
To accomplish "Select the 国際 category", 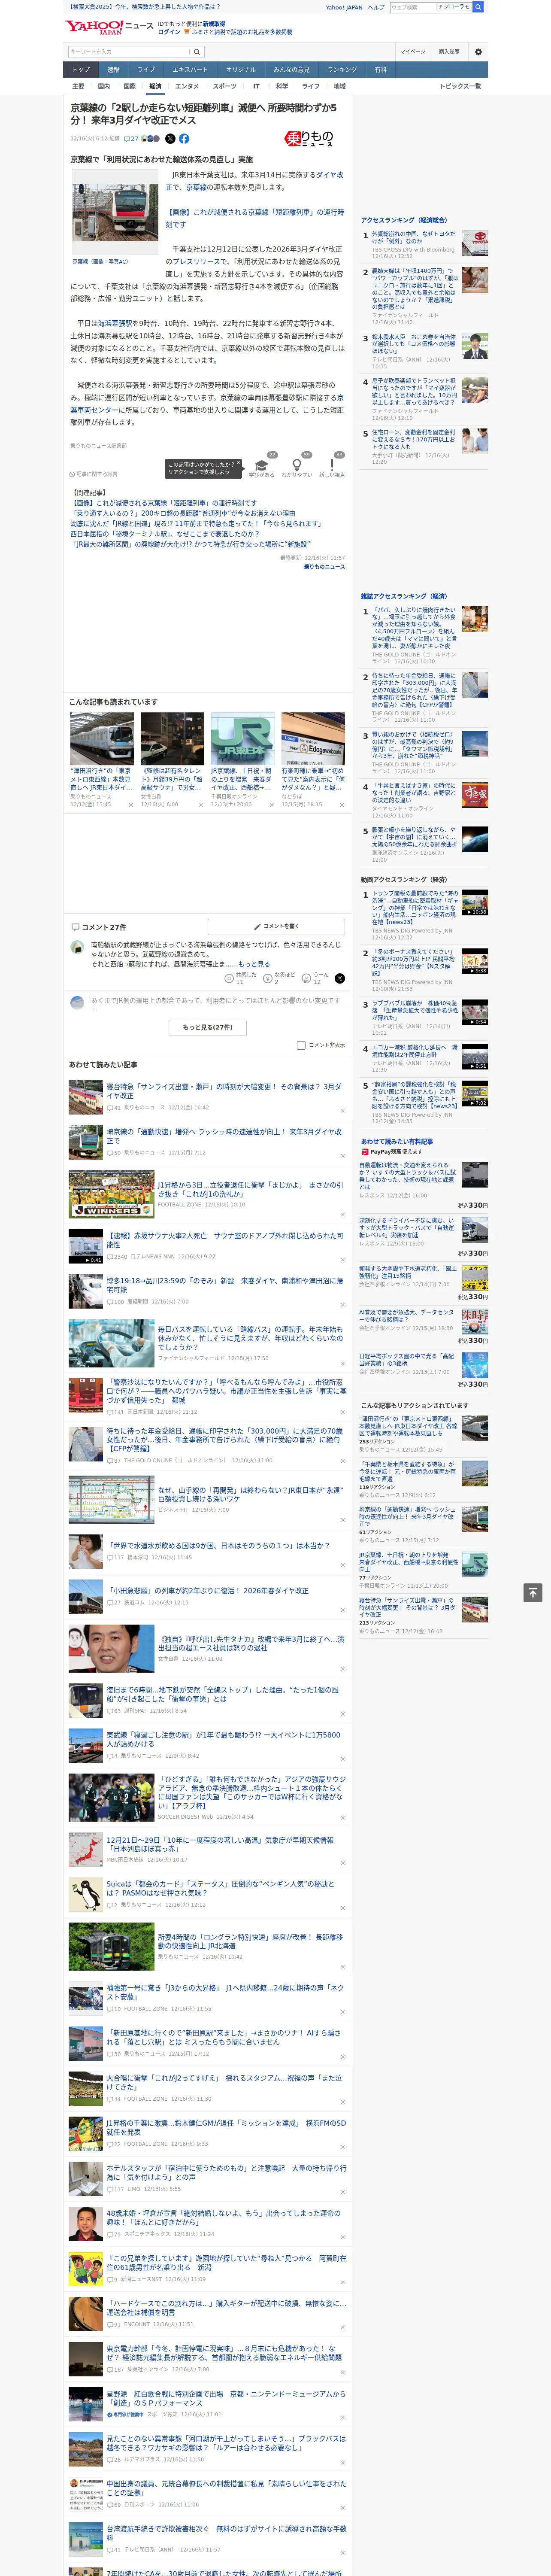I will (129, 86).
